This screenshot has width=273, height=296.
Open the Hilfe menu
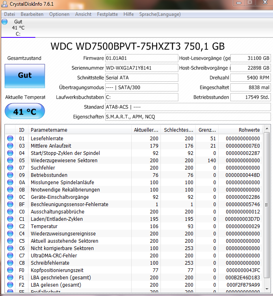[129, 14]
